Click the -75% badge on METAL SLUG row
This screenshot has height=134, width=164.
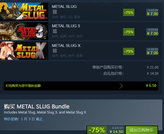click(129, 12)
